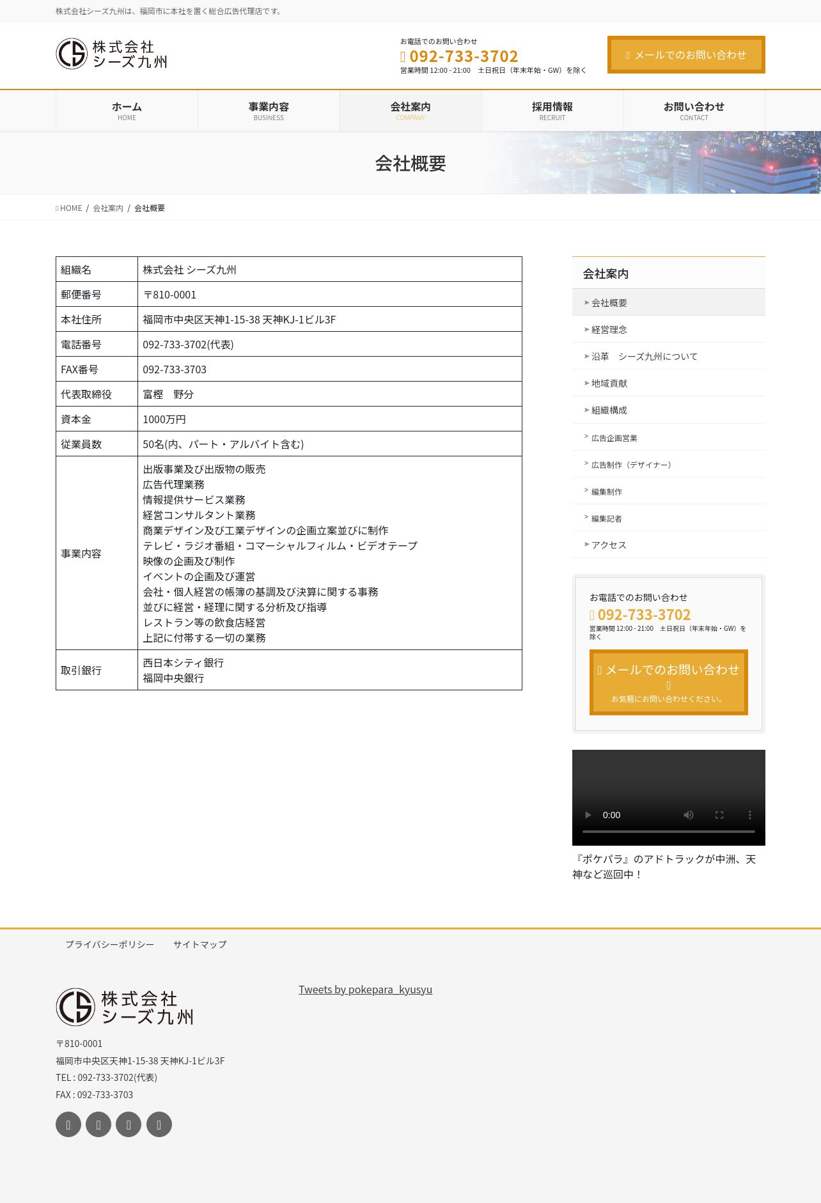Image resolution: width=821 pixels, height=1203 pixels.
Task: Click the 代表取締役 table label
Action: 97,394
